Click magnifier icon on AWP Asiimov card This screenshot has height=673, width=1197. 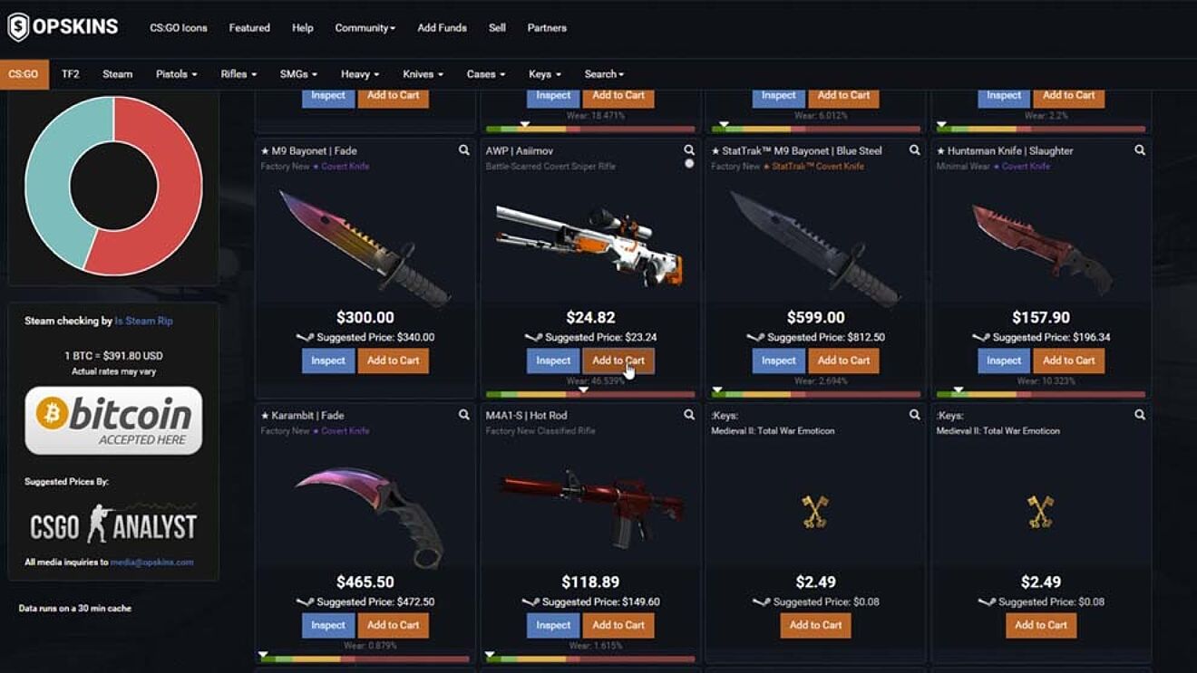click(x=689, y=150)
